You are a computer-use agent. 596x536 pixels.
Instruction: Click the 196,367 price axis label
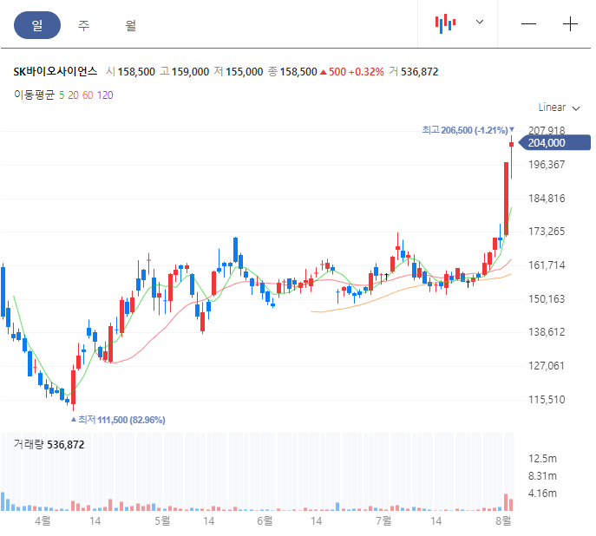pos(547,165)
